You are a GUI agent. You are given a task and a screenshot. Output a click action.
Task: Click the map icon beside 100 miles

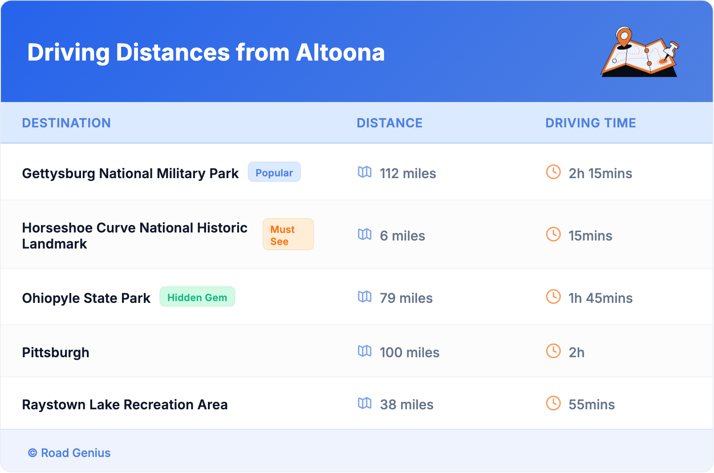[x=365, y=351]
